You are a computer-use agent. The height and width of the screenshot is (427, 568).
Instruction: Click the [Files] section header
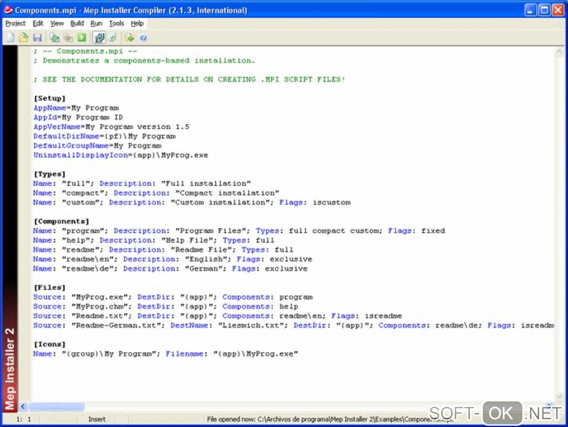coord(50,288)
